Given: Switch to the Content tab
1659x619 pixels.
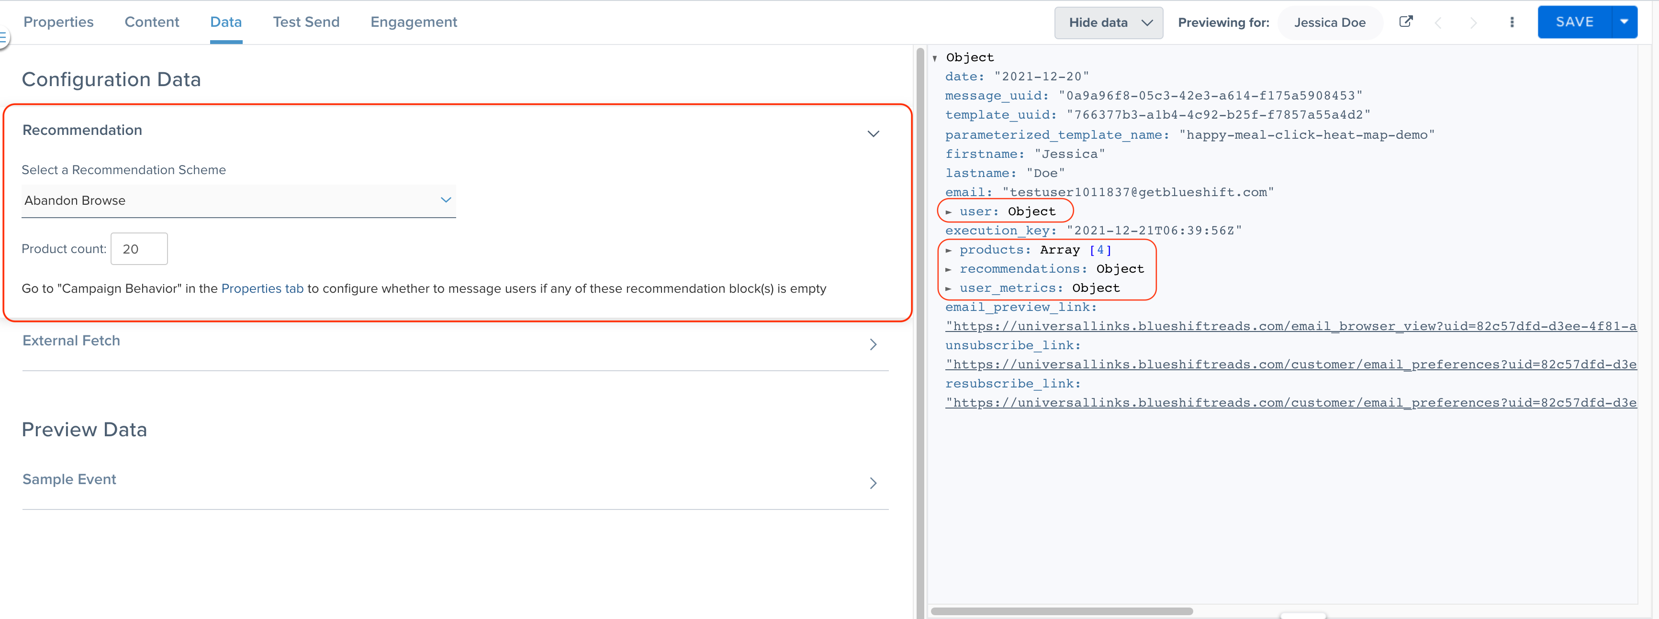Looking at the screenshot, I should (x=152, y=22).
